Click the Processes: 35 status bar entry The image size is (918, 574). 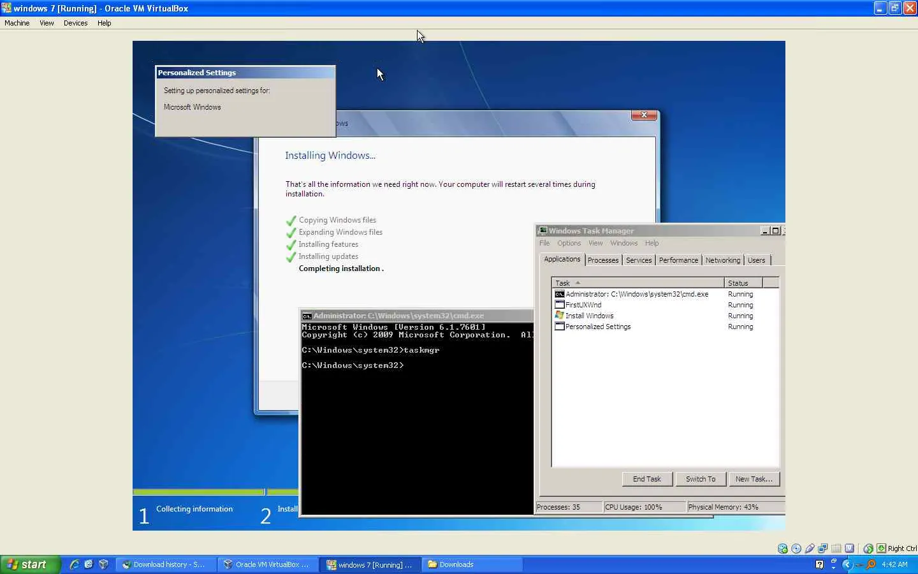[568, 507]
